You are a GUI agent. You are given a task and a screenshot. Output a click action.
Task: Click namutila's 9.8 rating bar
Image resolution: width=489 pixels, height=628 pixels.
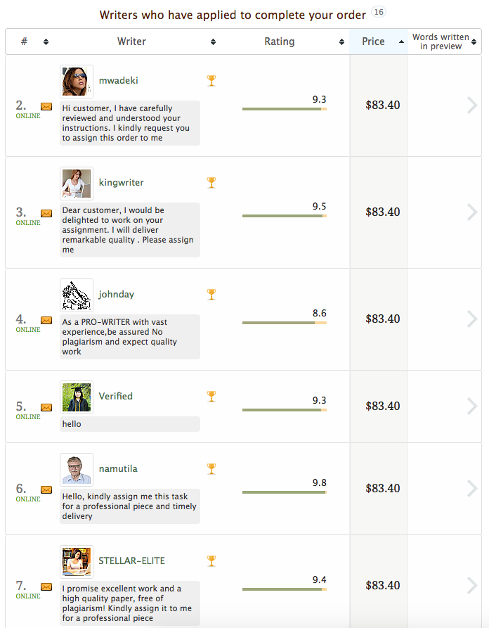[284, 492]
